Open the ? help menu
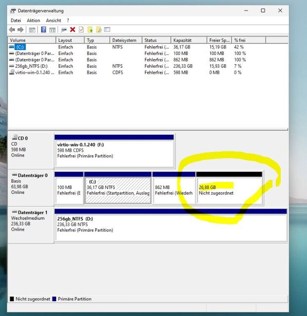The width and height of the screenshot is (307, 316). (68, 21)
